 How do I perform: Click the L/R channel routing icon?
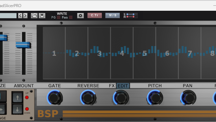pyautogui.click(x=130, y=15)
